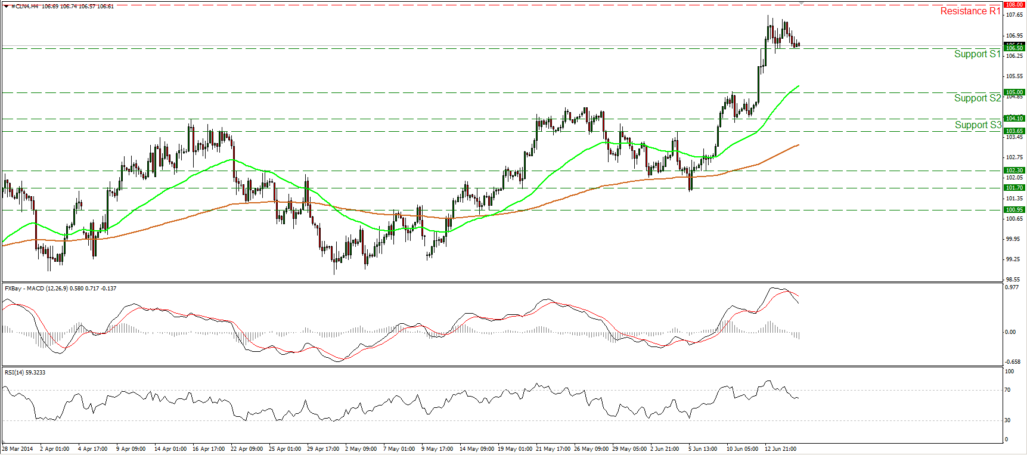
Task: Click the 5 Jun 13:00 time label
Action: pos(703,449)
